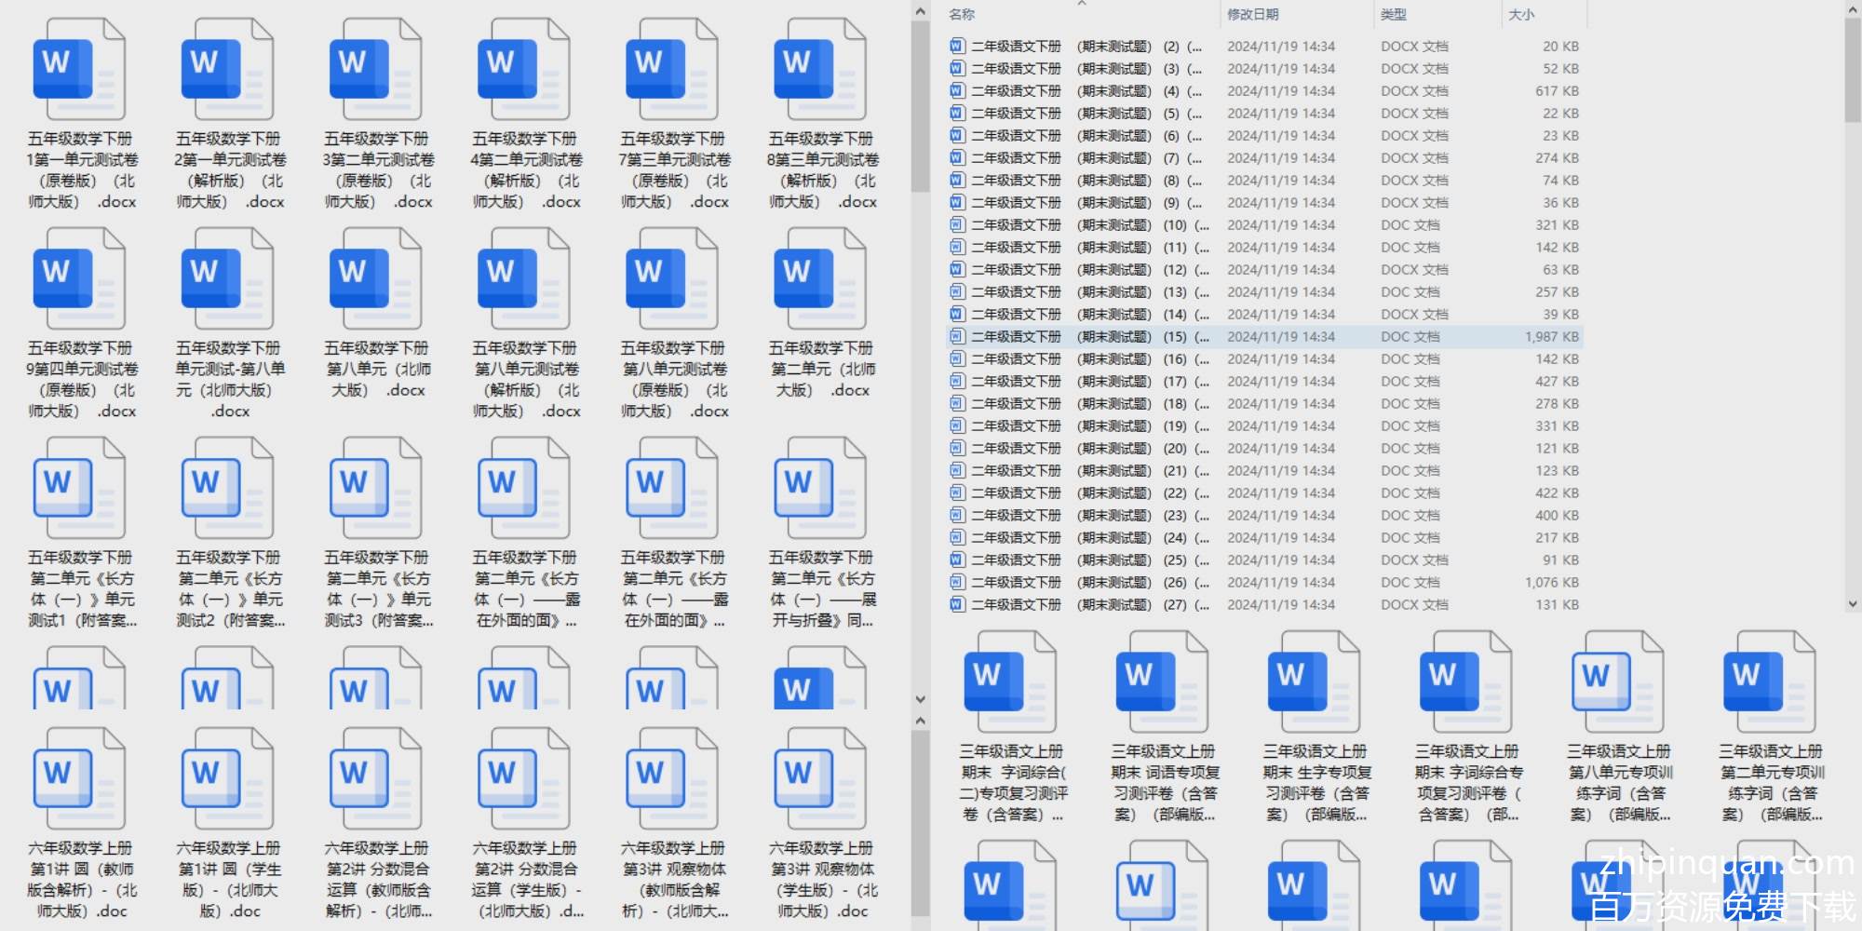Click the 类型 column header
The height and width of the screenshot is (931, 1862).
coord(1393,15)
